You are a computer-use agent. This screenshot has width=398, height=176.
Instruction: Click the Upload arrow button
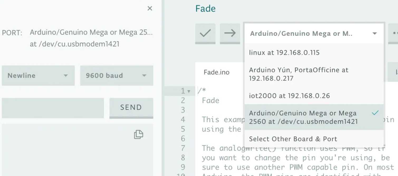pyautogui.click(x=230, y=33)
